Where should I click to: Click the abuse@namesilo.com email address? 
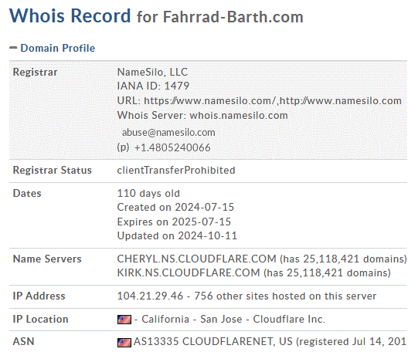pyautogui.click(x=168, y=133)
